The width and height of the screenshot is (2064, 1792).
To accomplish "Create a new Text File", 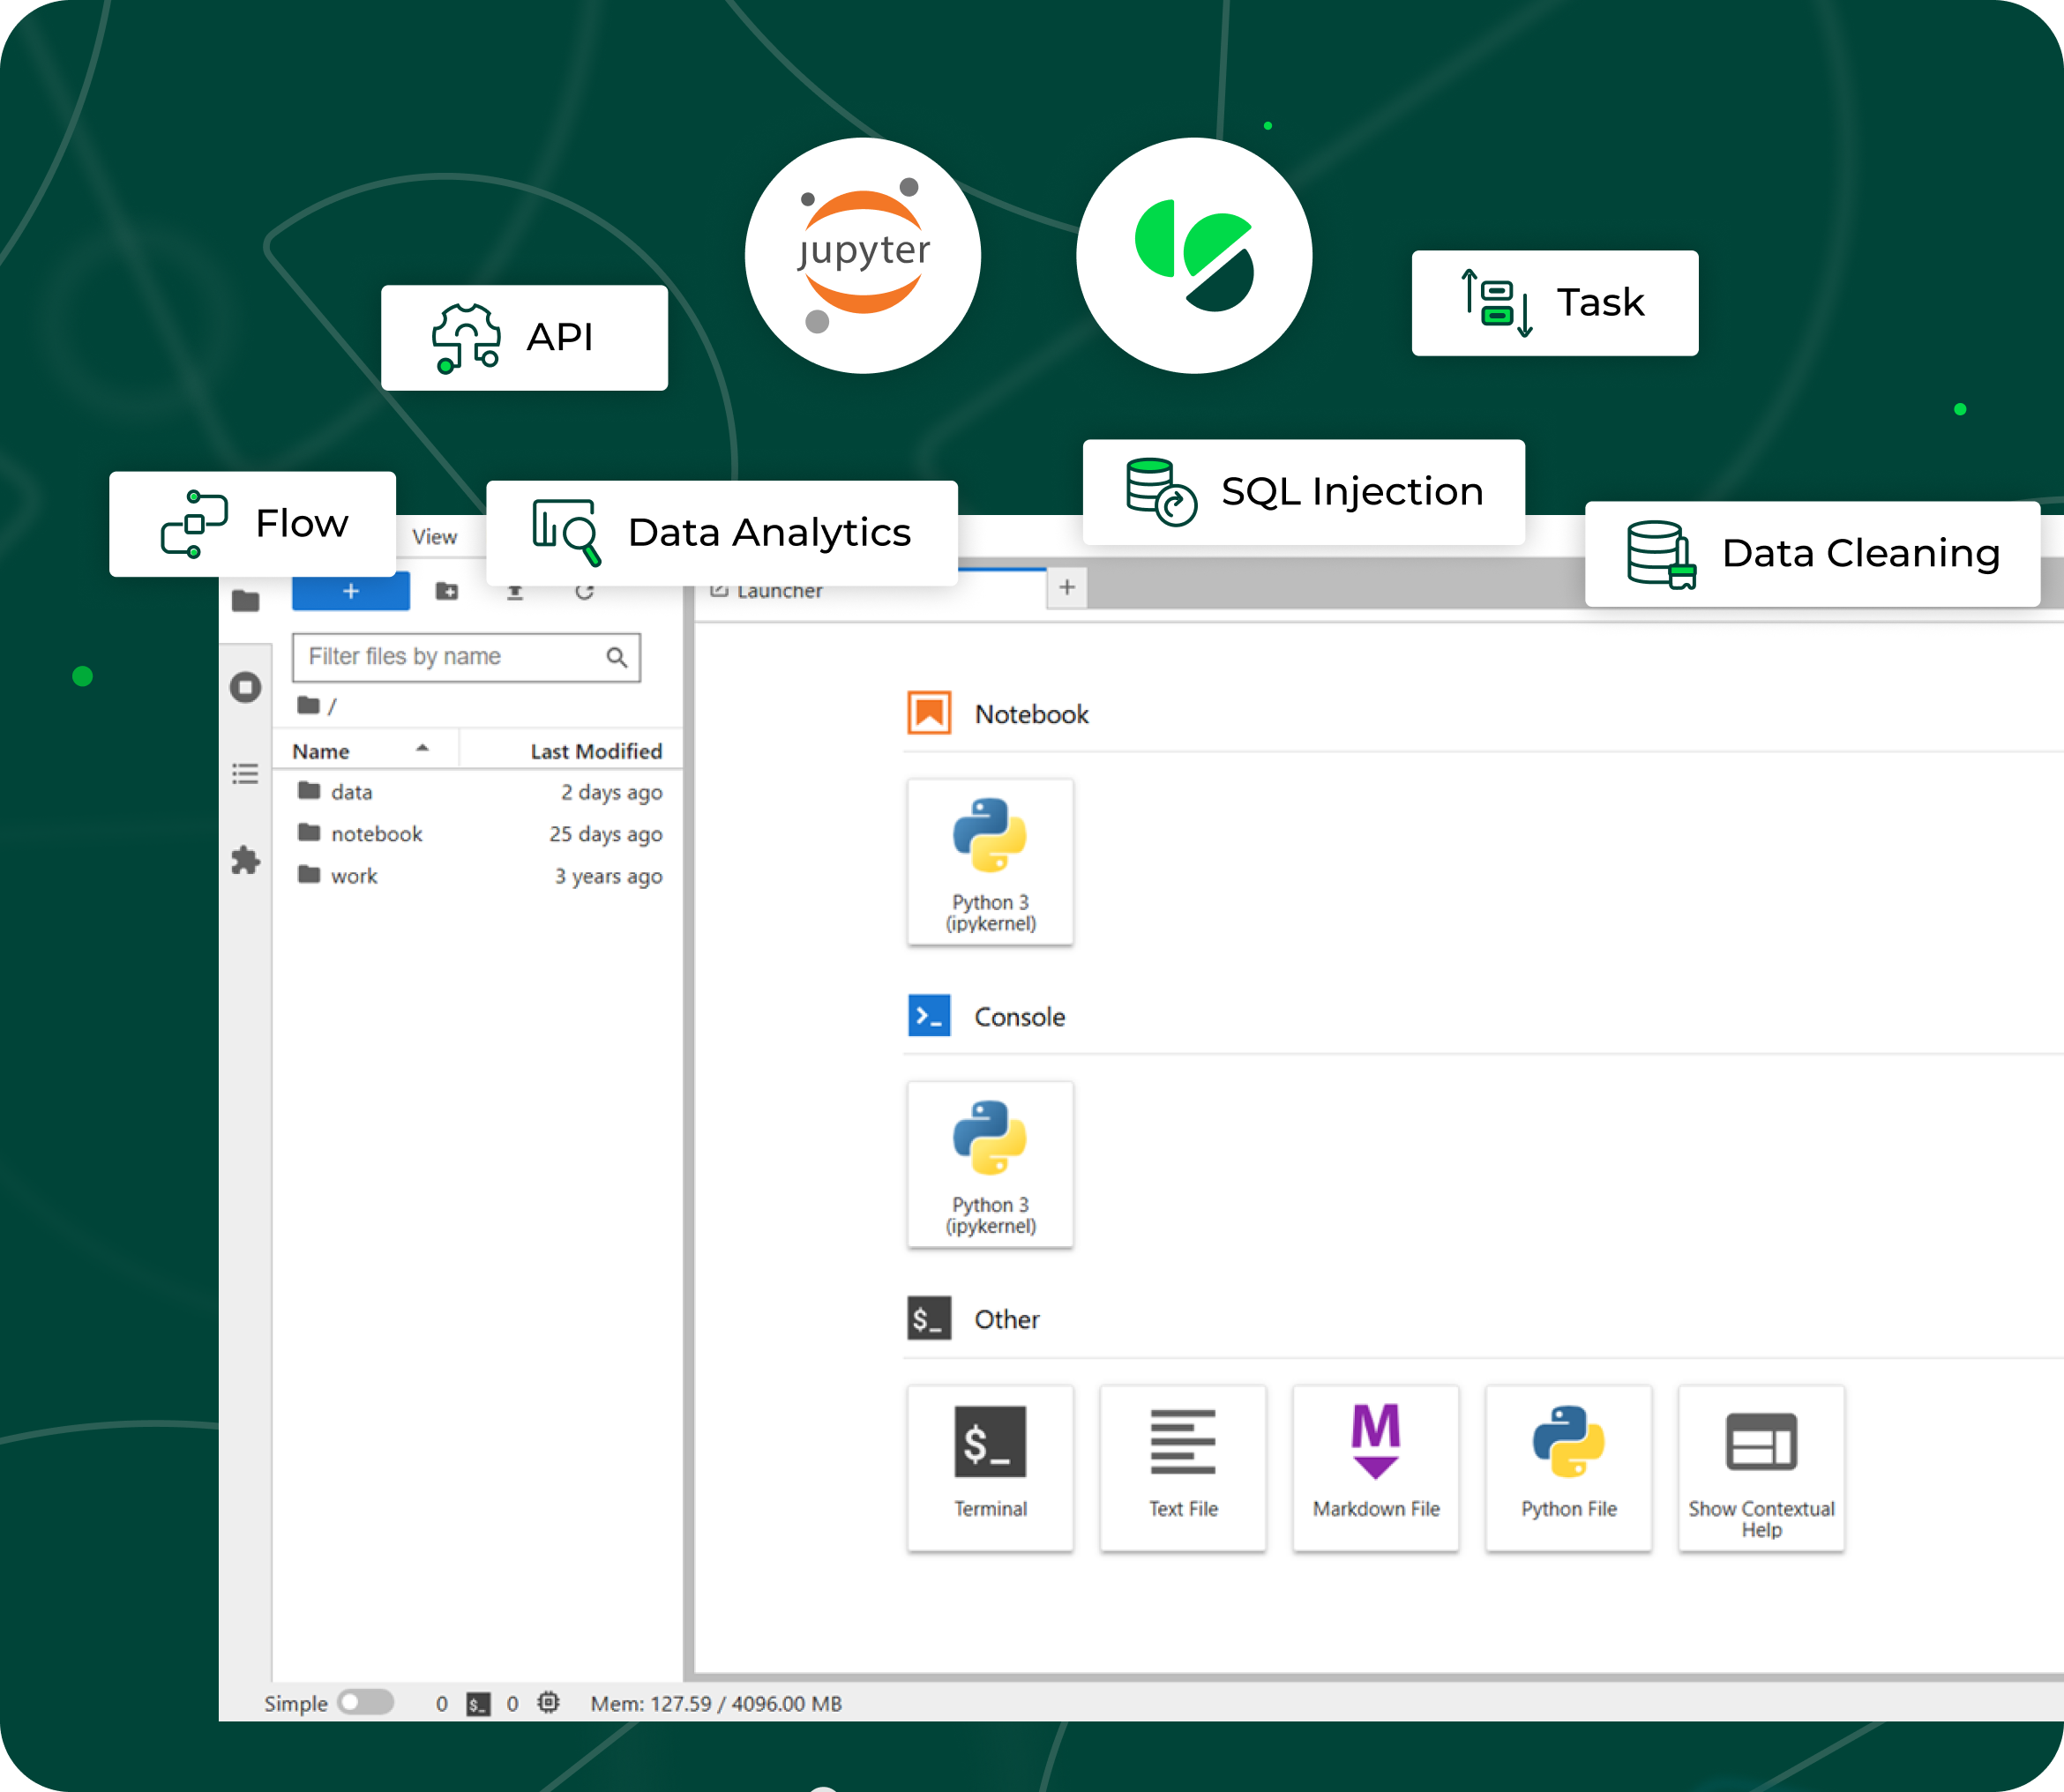I will coord(1183,1468).
